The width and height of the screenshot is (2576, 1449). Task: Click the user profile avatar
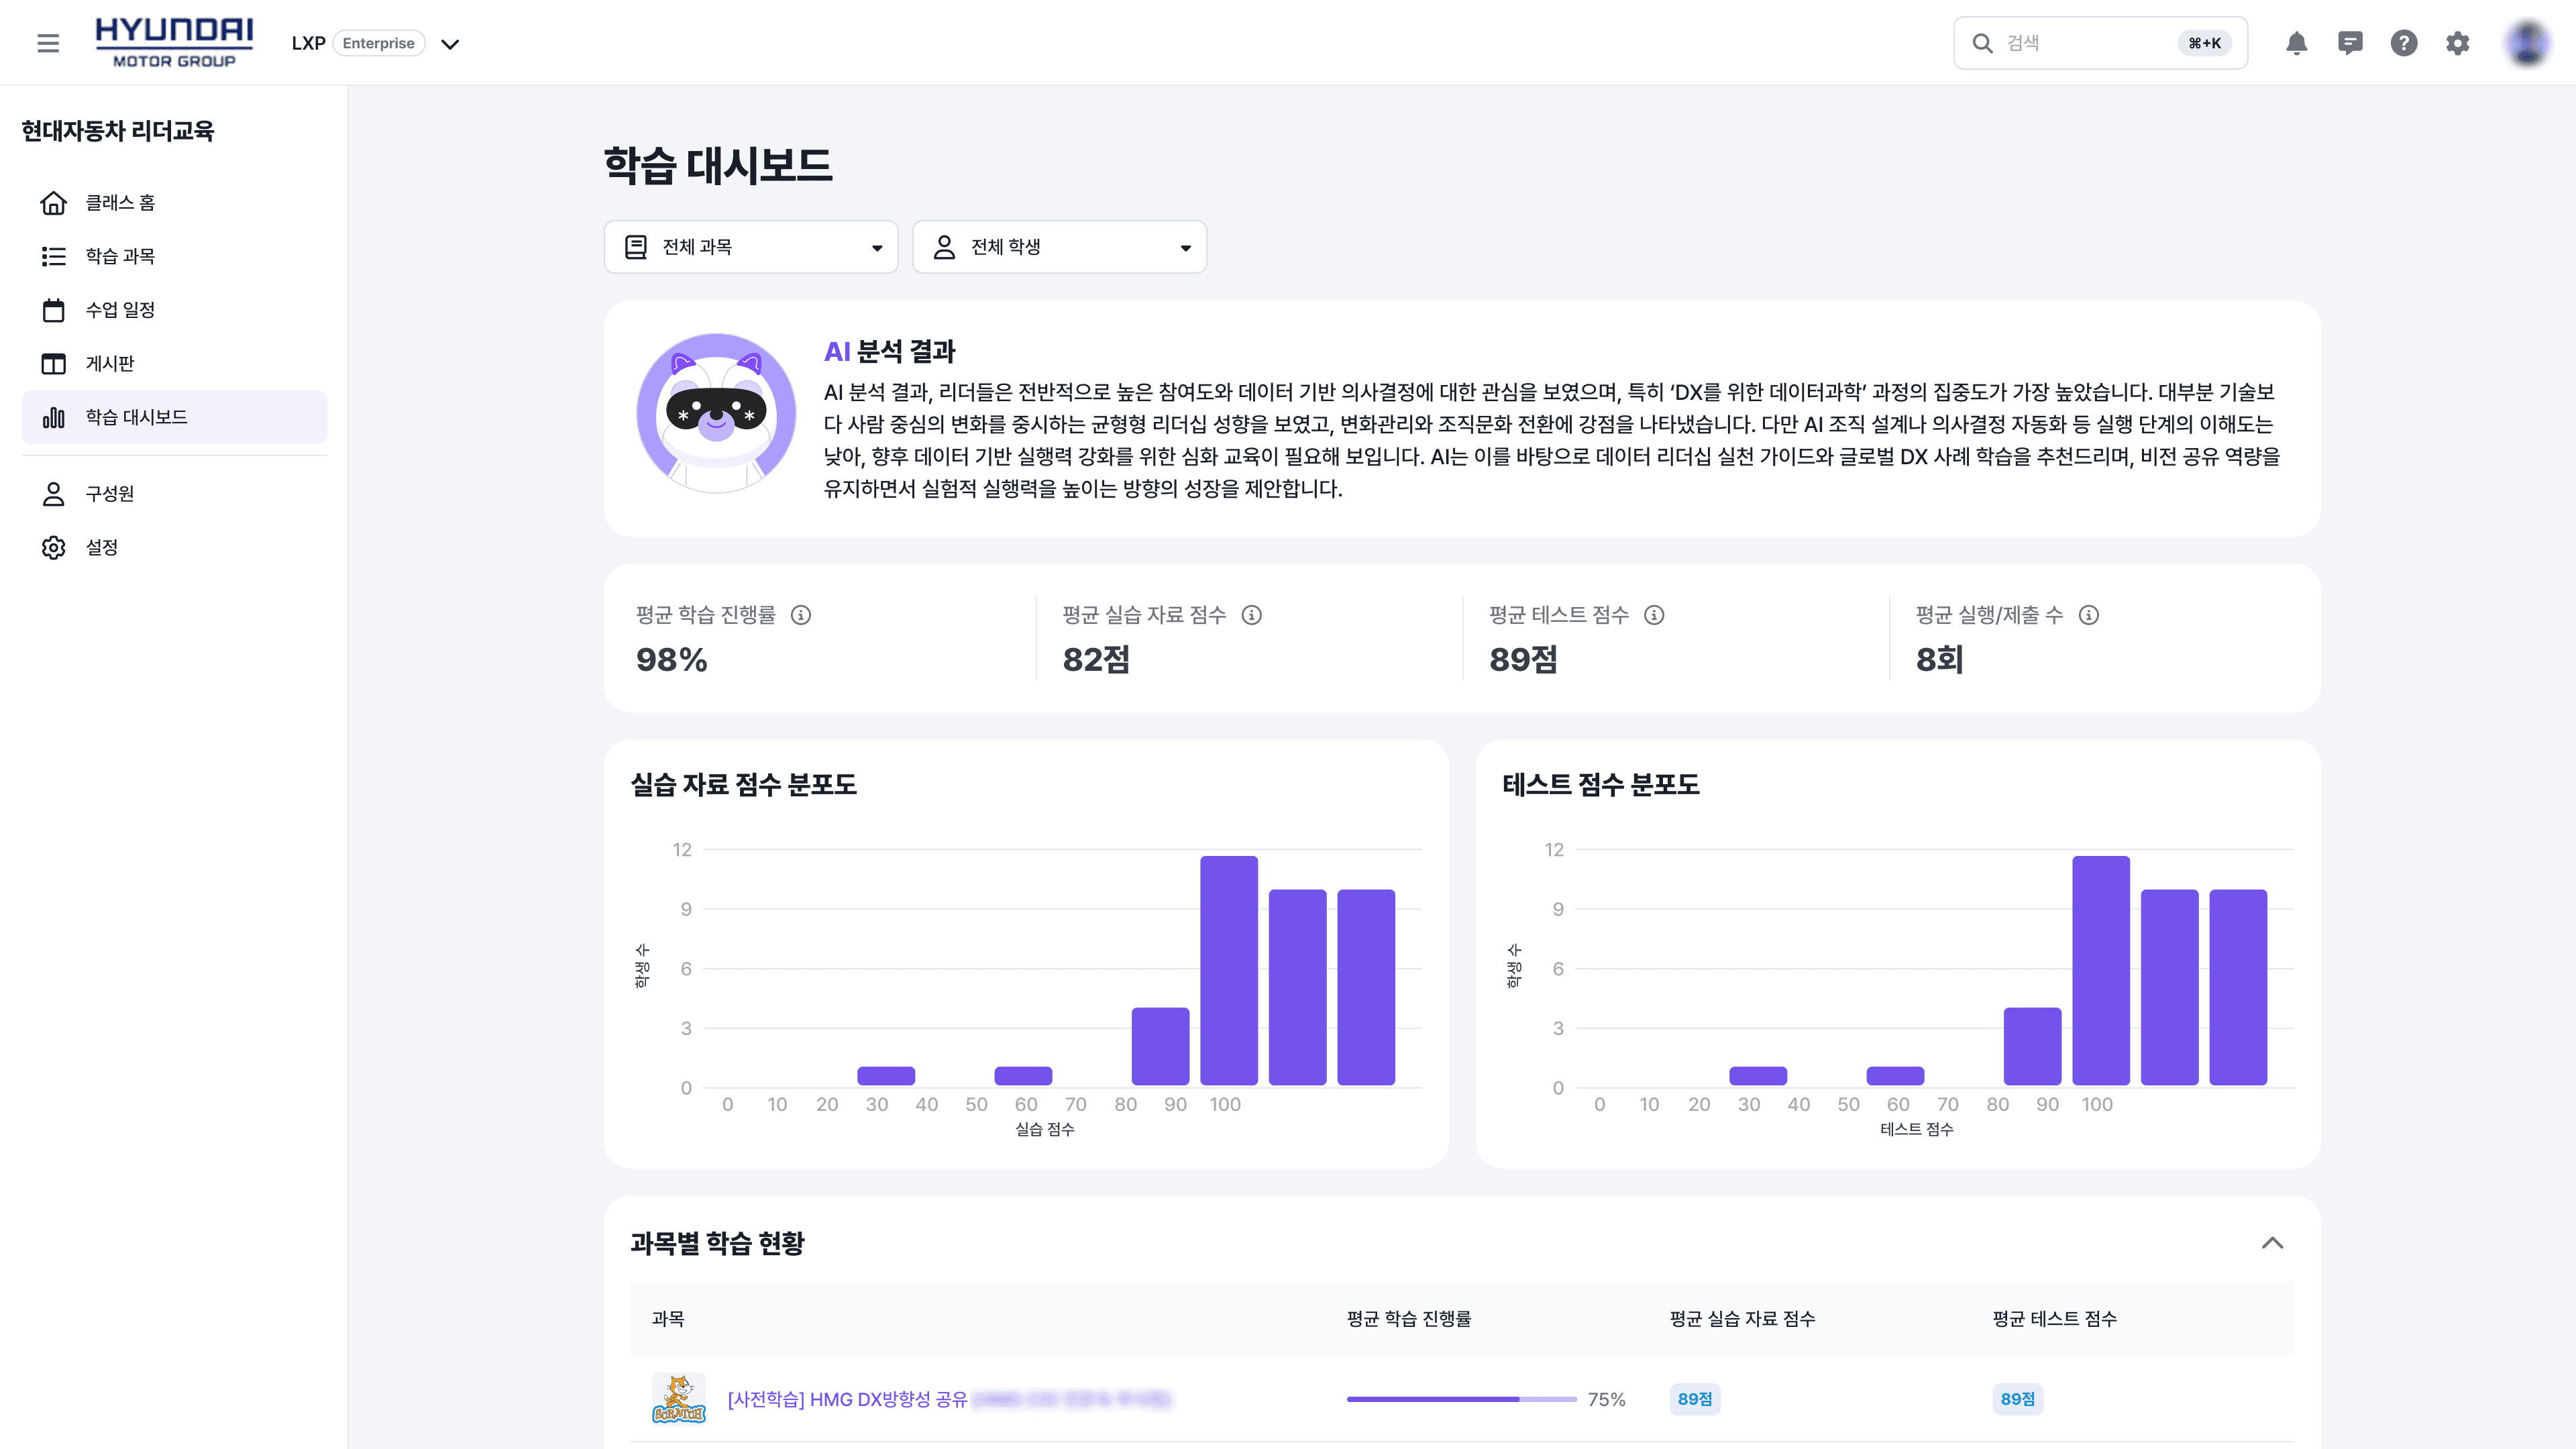2527,43
